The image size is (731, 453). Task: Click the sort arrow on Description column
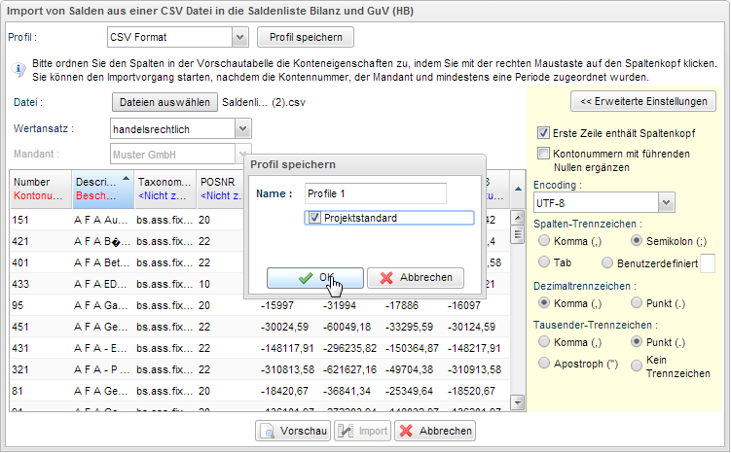pyautogui.click(x=126, y=179)
